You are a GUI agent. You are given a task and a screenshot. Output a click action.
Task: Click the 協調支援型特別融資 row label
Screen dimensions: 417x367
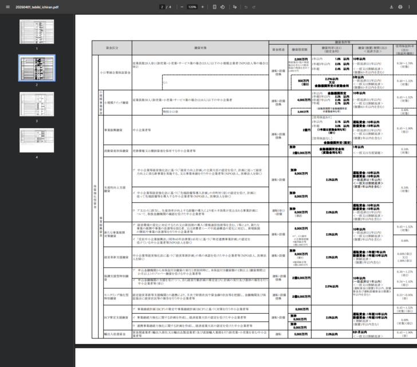tap(116, 278)
